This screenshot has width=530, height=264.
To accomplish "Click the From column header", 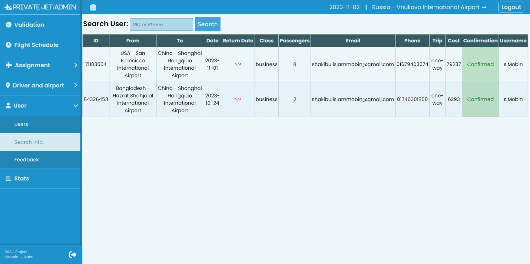I will (133, 41).
